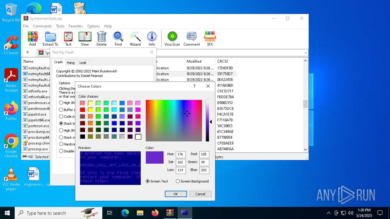Click the Find magnifier icon

118,39
